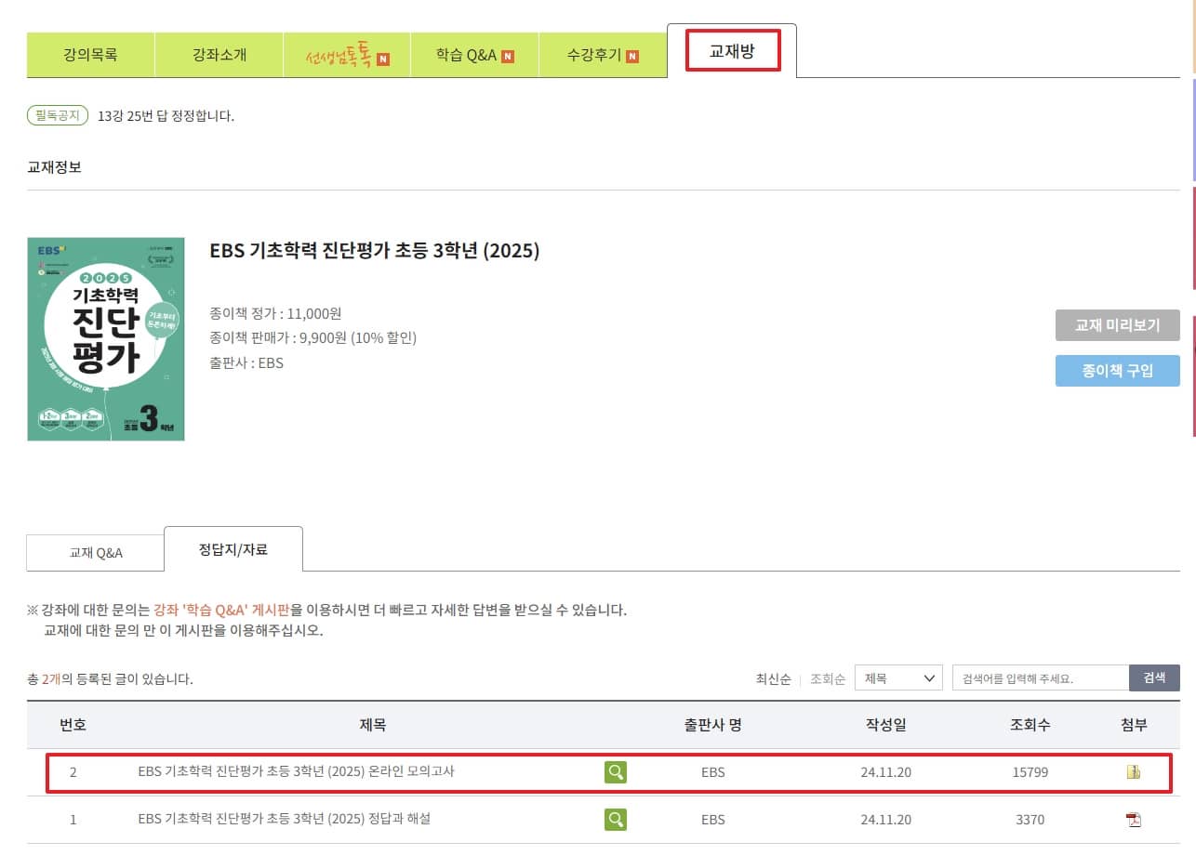Download the zip attachment in the 온라인 모의고사 row

(1133, 771)
